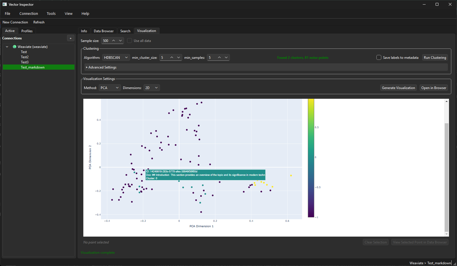457x266 pixels.
Task: Open the File menu
Action: pyautogui.click(x=8, y=13)
